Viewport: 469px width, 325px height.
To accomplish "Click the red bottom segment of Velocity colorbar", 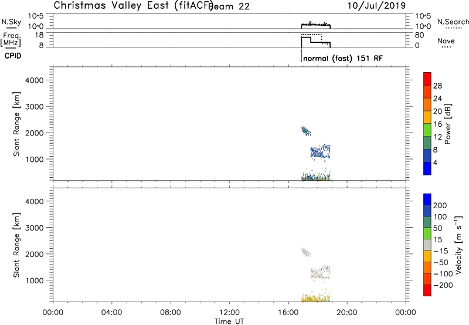I will click(x=427, y=290).
